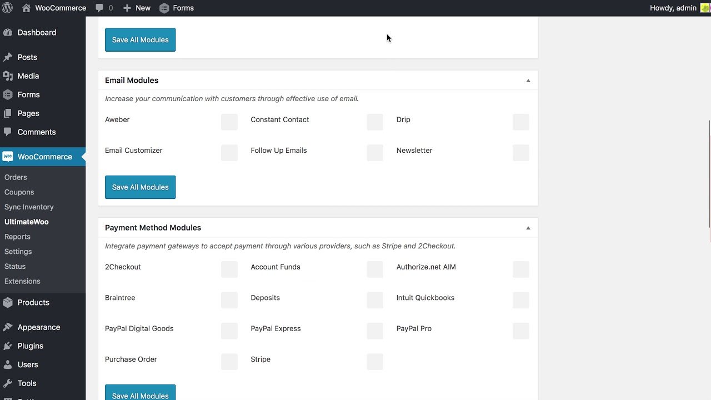Open comments bubble icon in admin bar
Viewport: 711px width, 400px height.
pyautogui.click(x=99, y=8)
